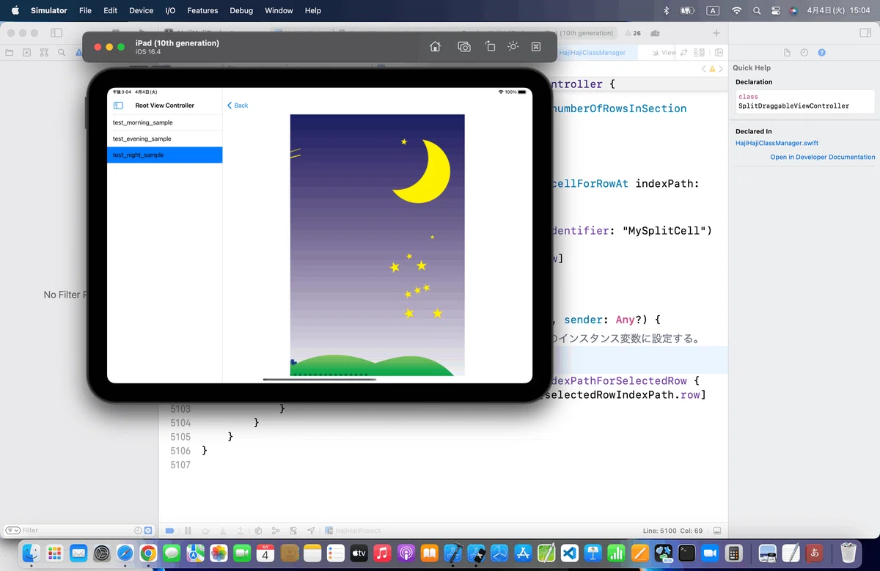Select test_evening_sample row

164,139
